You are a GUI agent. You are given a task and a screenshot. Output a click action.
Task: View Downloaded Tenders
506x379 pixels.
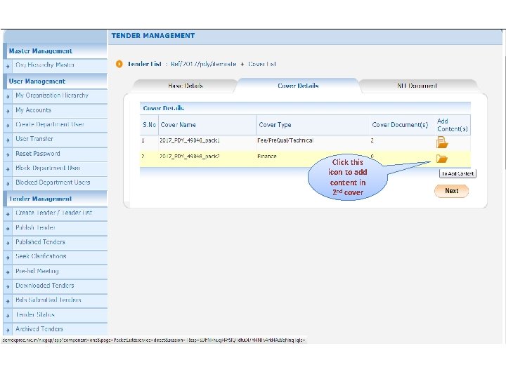[45, 286]
